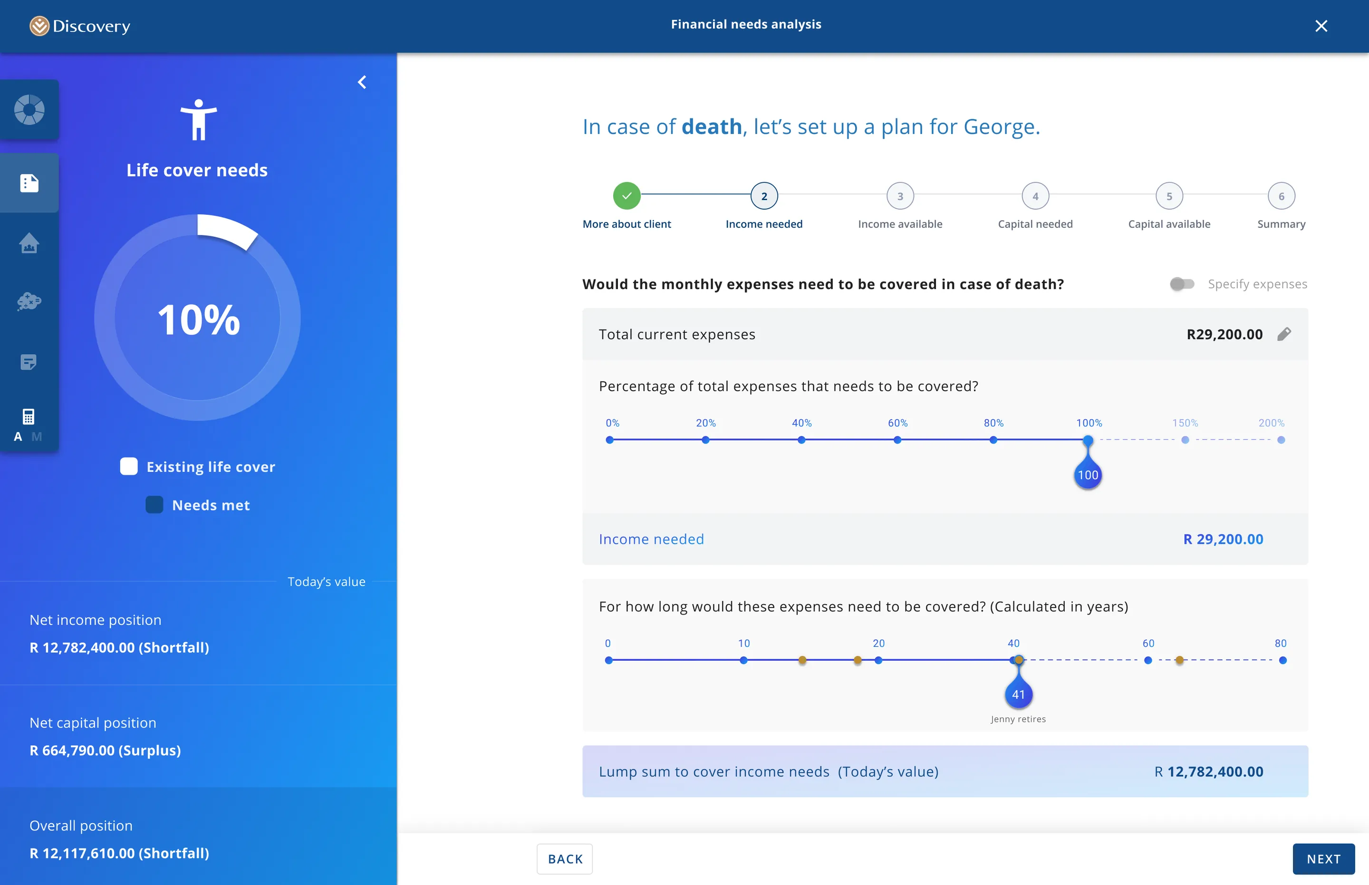Click the Existing life cover legend swatch
This screenshot has width=1369, height=885.
[129, 466]
